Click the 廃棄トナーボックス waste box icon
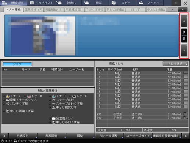The width and height of the screenshot is (190, 143). [x=8, y=100]
